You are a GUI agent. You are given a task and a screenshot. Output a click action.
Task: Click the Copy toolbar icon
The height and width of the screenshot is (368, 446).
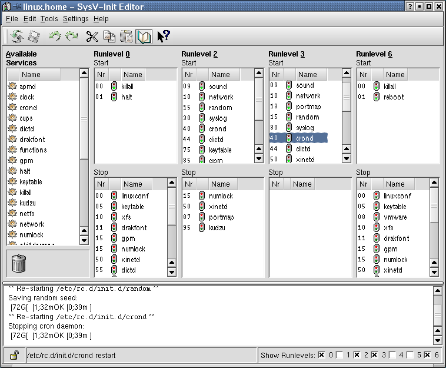pyautogui.click(x=109, y=37)
